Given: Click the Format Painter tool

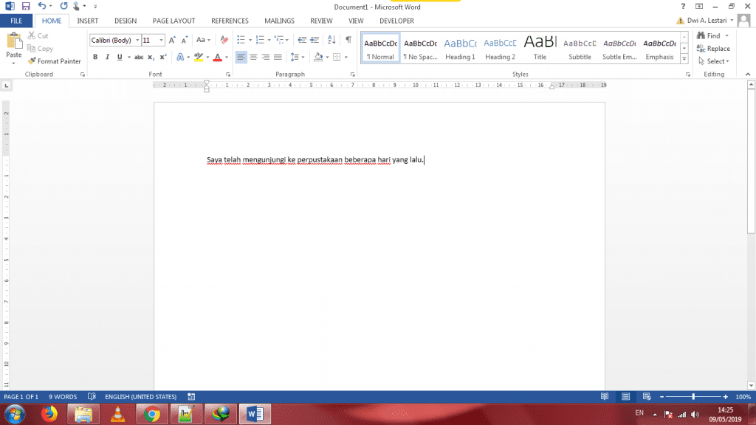Looking at the screenshot, I should [54, 61].
